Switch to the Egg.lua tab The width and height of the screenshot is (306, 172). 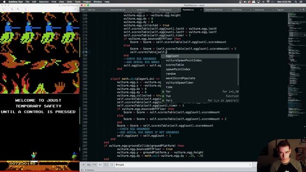281,10
